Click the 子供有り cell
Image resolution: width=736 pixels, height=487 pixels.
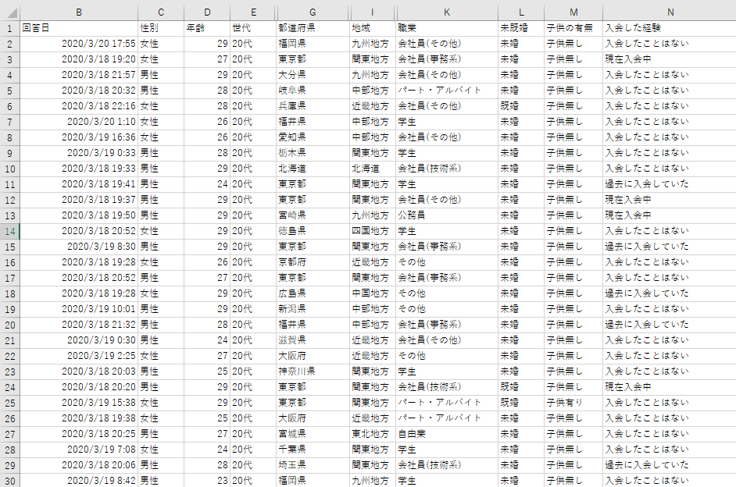click(573, 403)
